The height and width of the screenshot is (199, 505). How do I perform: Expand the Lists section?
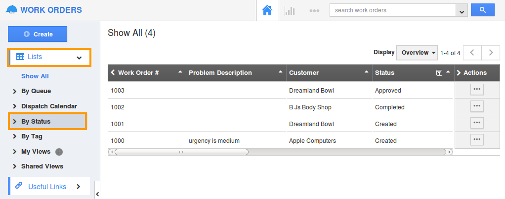pyautogui.click(x=49, y=57)
